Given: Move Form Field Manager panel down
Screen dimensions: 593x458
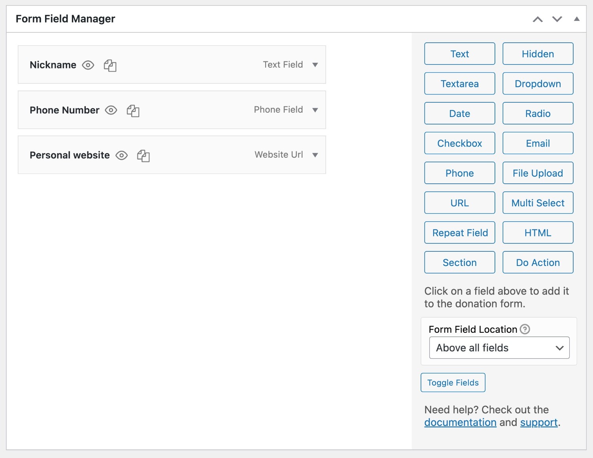Looking at the screenshot, I should (x=557, y=19).
